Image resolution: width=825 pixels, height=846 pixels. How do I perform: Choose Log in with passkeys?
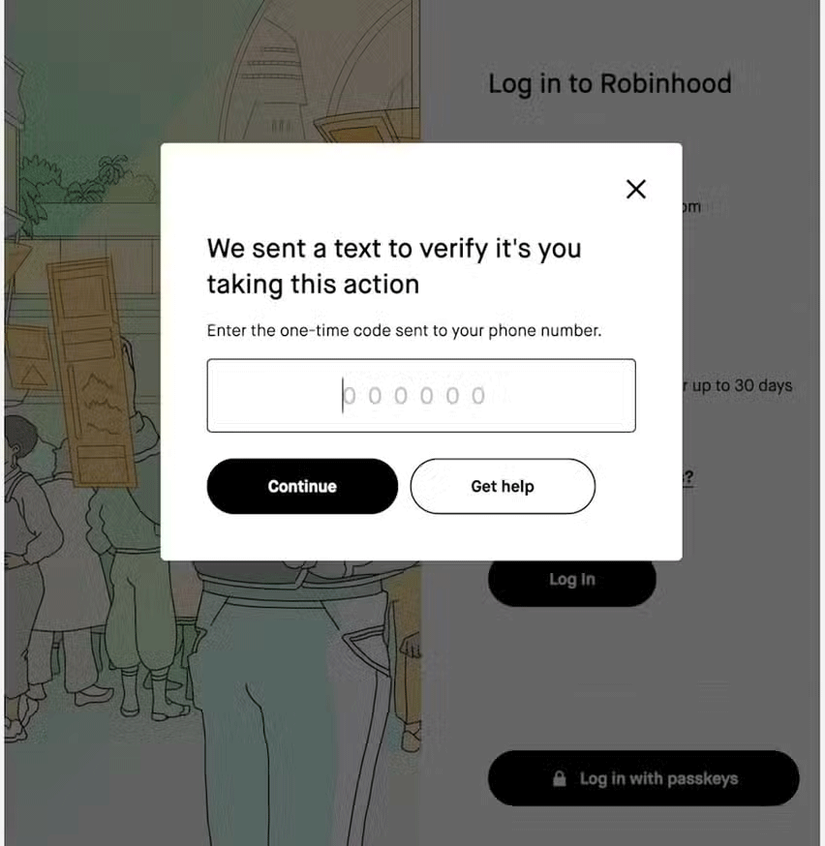pos(644,778)
